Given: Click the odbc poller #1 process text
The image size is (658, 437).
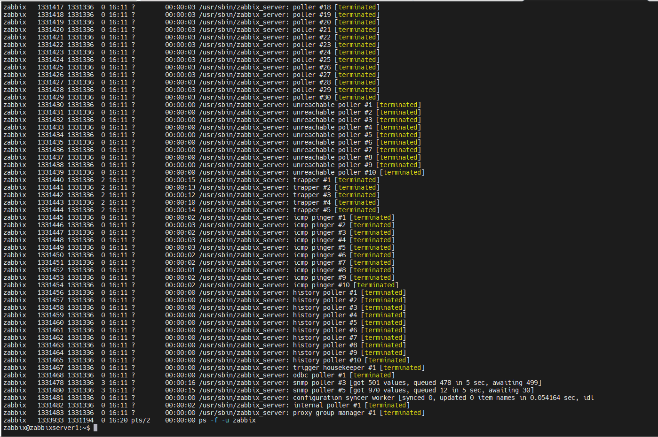Looking at the screenshot, I should (319, 375).
